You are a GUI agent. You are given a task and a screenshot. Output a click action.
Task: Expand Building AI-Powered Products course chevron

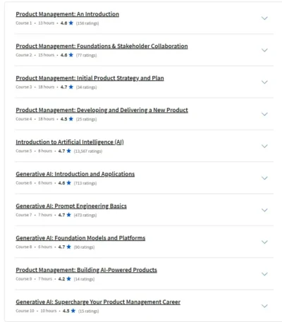tap(264, 274)
